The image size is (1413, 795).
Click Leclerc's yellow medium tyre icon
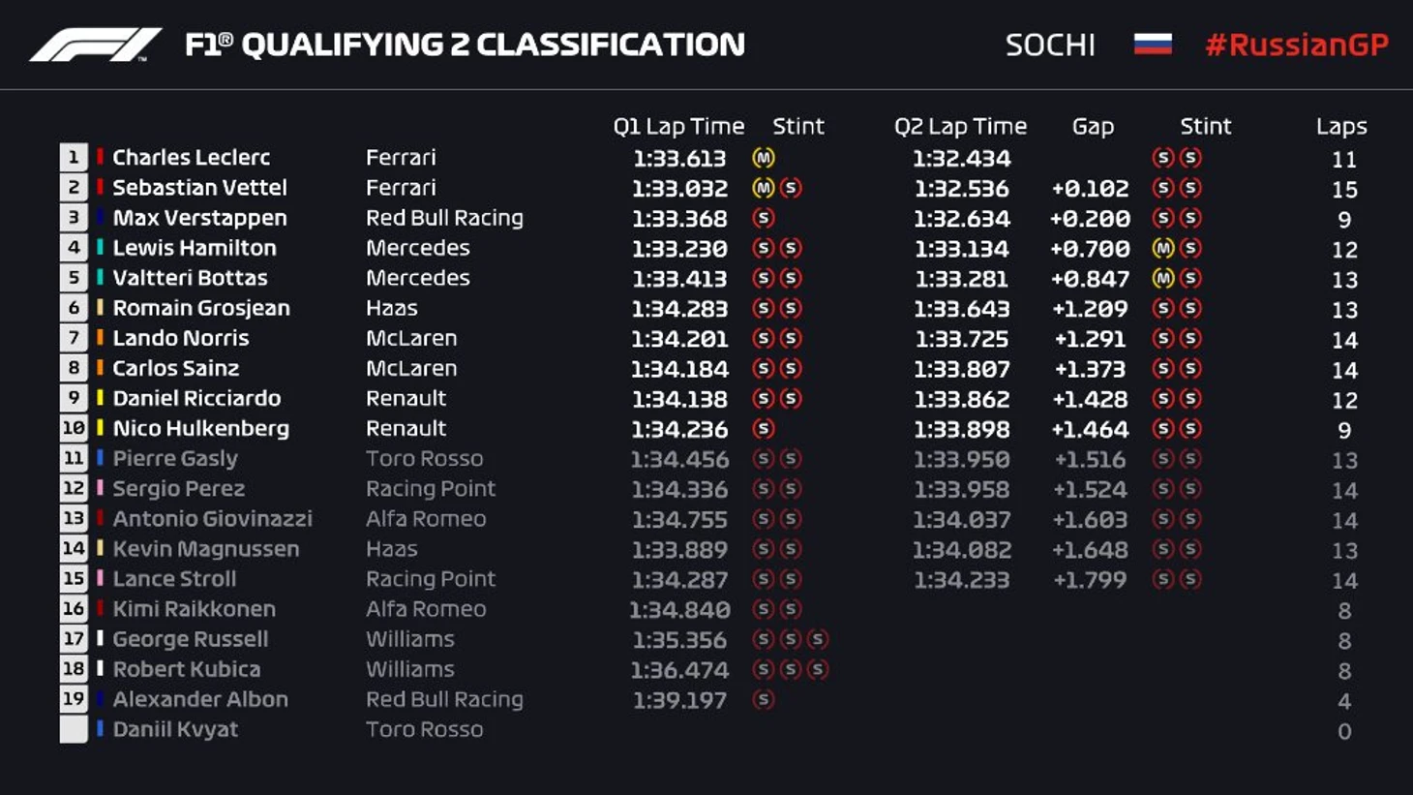point(763,158)
